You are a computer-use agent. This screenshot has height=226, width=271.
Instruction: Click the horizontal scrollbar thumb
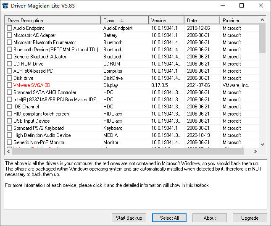point(128,151)
